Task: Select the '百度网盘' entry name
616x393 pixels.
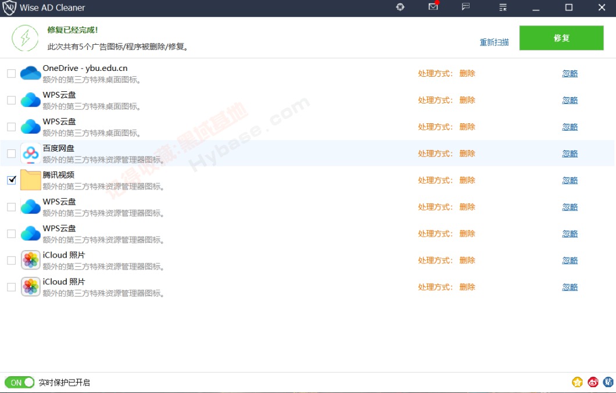Action: tap(59, 148)
